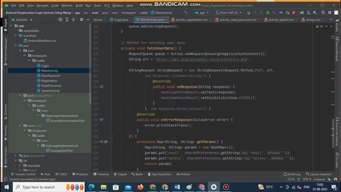The image size is (341, 192).
Task: Open the Terminal tool window
Action: 101,174
